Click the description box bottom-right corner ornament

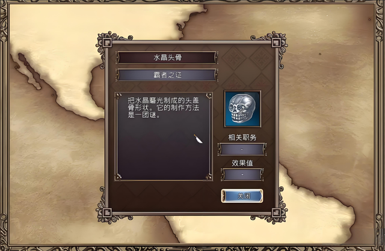[209, 176]
